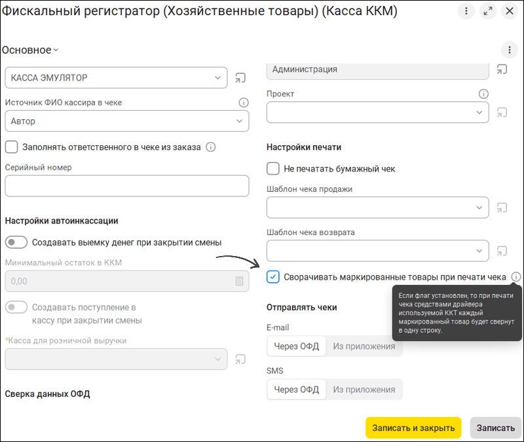The height and width of the screenshot is (442, 524).
Task: Open three-dot menu beside Основное section
Action: [x=510, y=50]
